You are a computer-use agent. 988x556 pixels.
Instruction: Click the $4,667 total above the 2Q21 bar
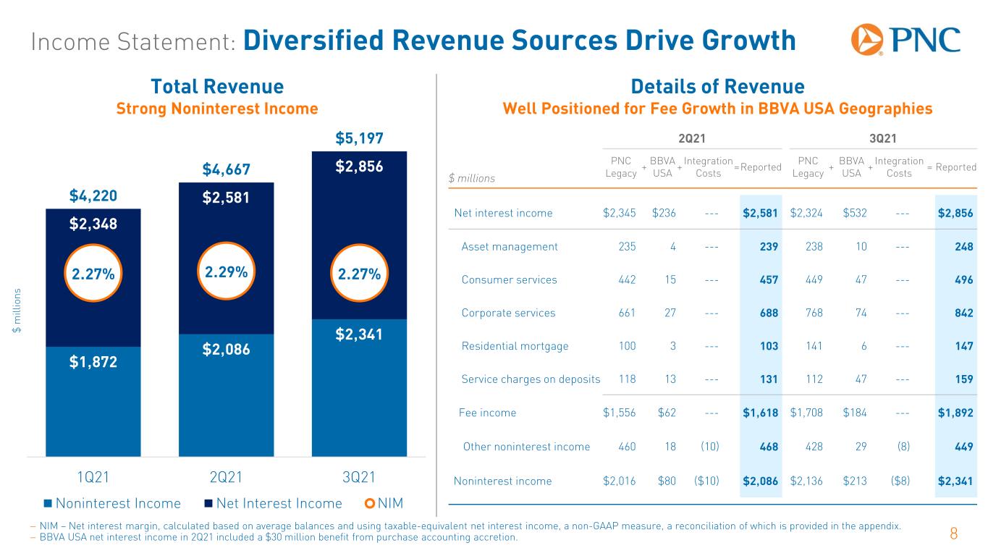tap(226, 170)
